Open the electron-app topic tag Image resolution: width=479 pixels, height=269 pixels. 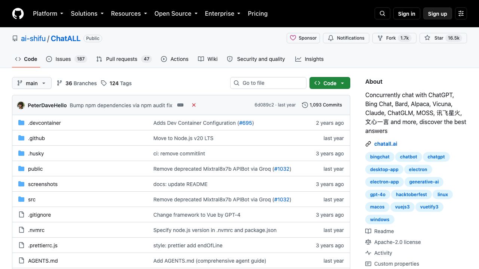click(384, 182)
